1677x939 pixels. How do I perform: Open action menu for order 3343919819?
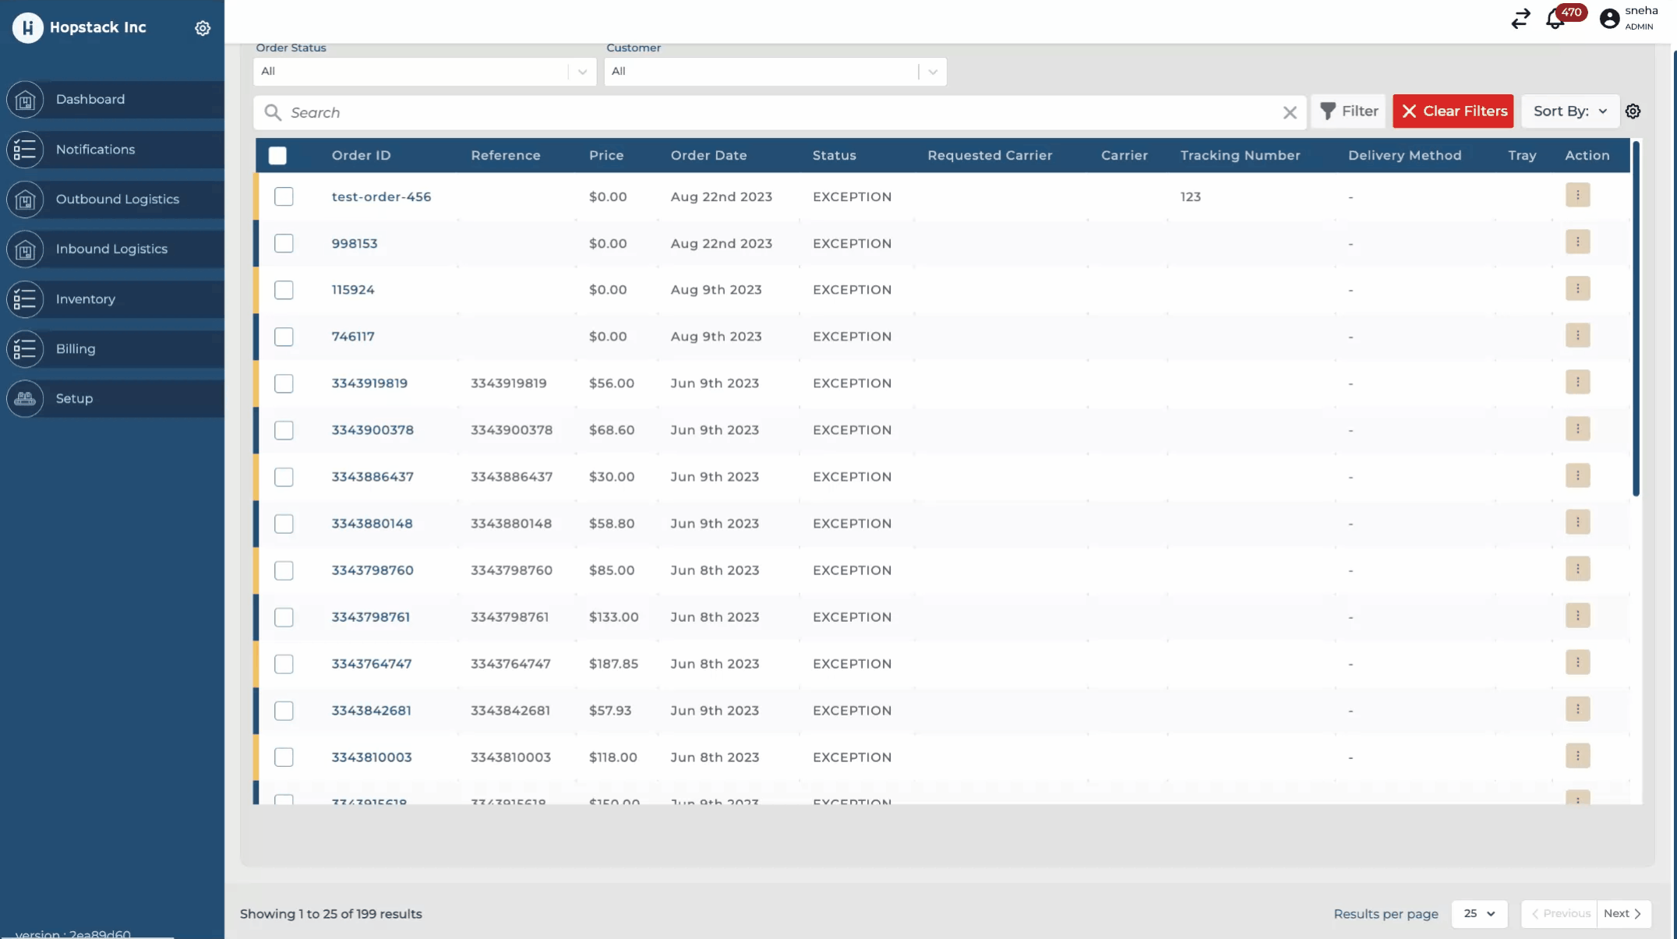click(1577, 382)
